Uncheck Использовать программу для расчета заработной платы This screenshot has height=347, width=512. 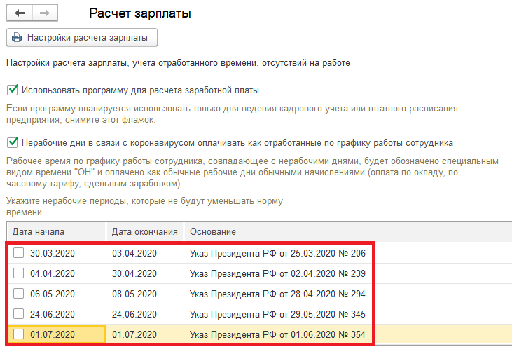pyautogui.click(x=13, y=90)
